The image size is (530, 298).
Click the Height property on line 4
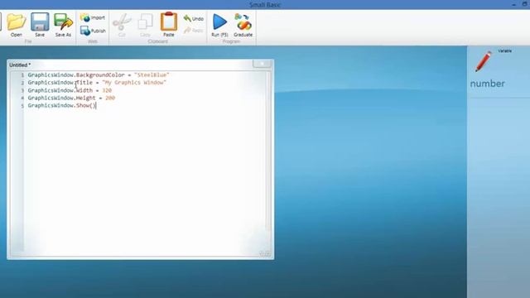click(x=86, y=98)
